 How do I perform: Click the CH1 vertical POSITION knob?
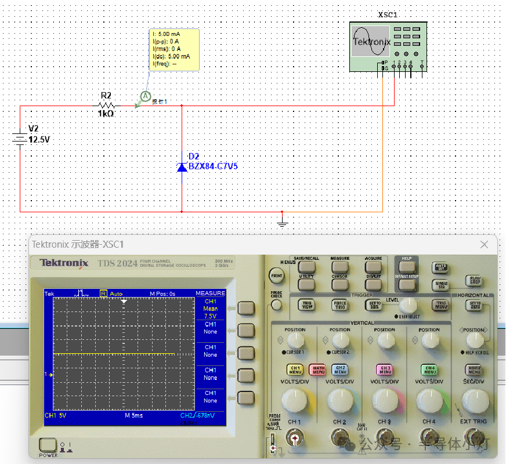pos(295,340)
